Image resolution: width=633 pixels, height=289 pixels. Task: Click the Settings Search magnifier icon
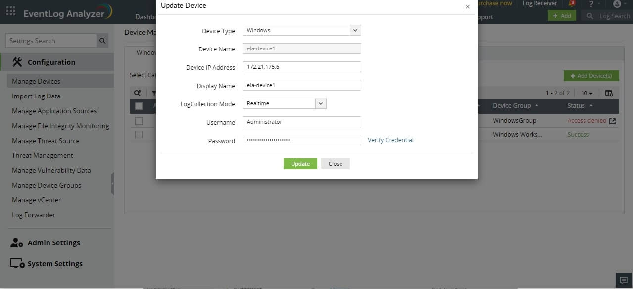pos(102,41)
